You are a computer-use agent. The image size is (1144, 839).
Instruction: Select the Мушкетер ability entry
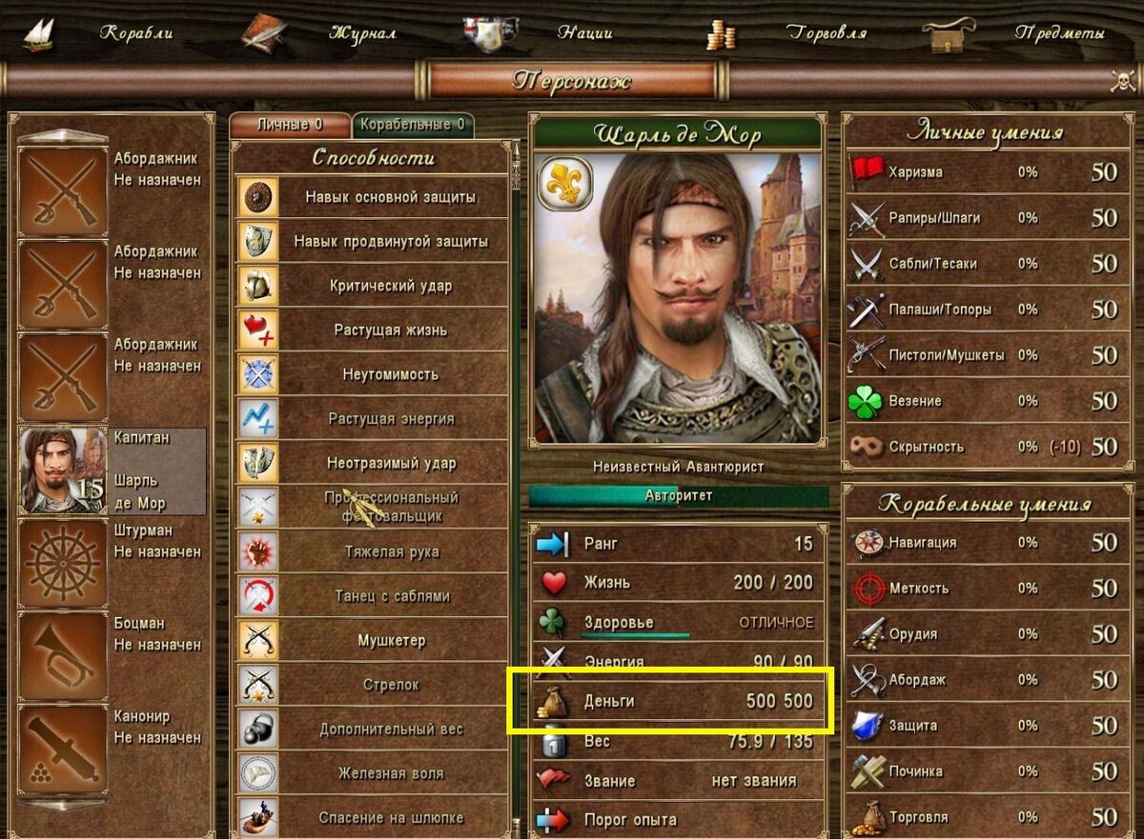tap(371, 640)
